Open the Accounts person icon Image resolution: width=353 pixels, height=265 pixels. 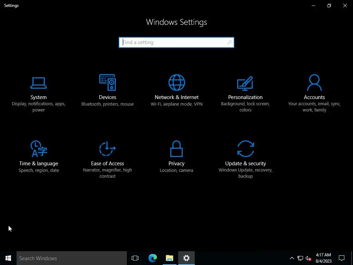tap(314, 82)
